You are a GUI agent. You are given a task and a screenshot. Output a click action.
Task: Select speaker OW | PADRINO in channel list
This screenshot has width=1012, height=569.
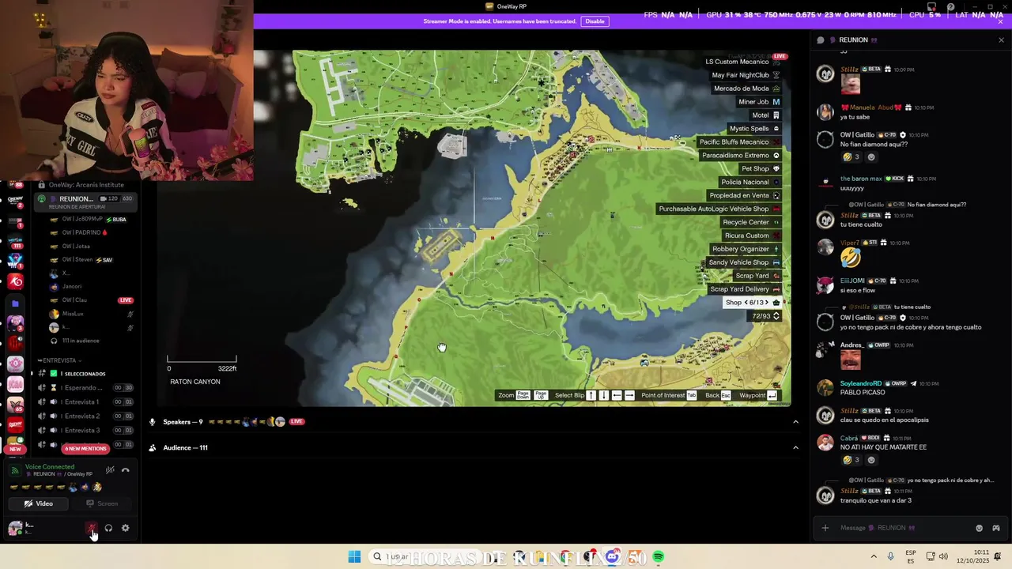(85, 233)
